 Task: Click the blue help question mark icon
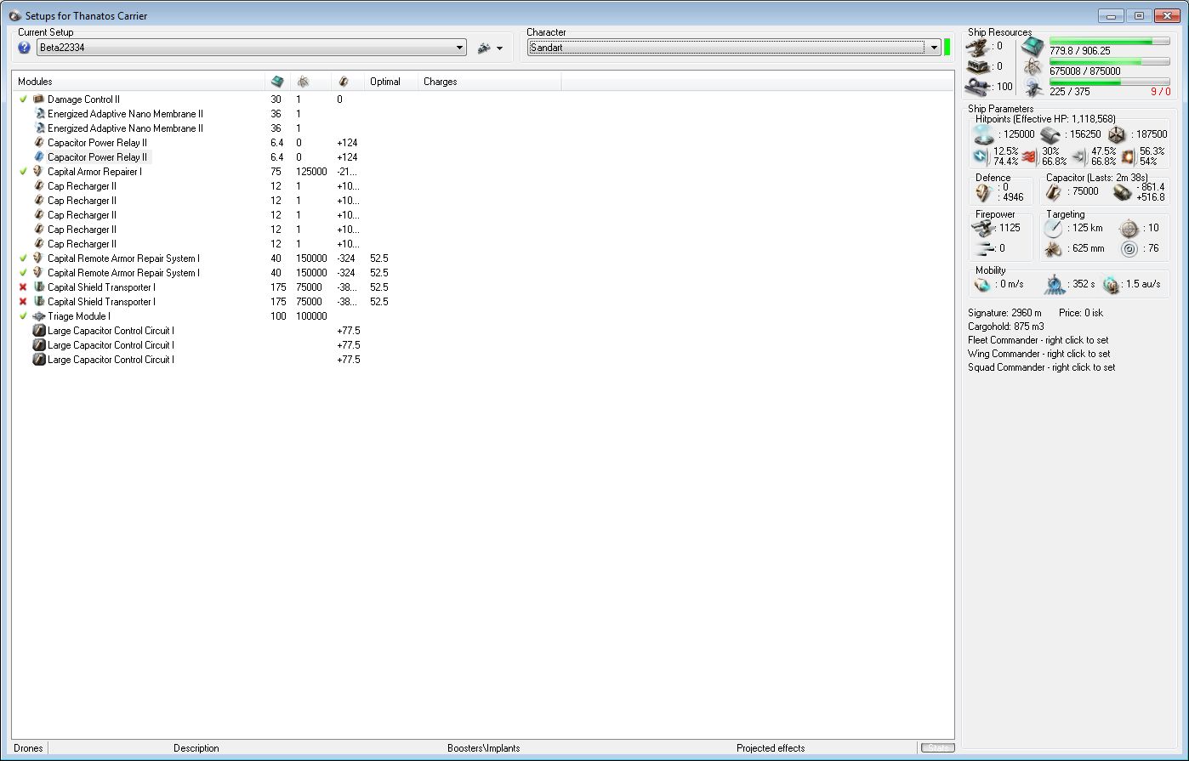click(x=24, y=48)
